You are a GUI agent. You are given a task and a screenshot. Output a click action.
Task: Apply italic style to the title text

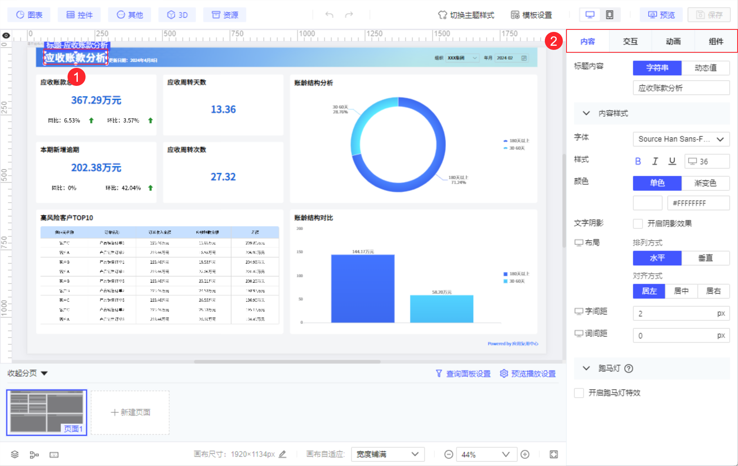[x=655, y=161]
